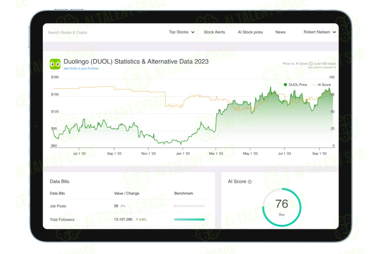Add DUOL to your Portfolio link
Image resolution: width=381 pixels, height=254 pixels.
(81, 69)
